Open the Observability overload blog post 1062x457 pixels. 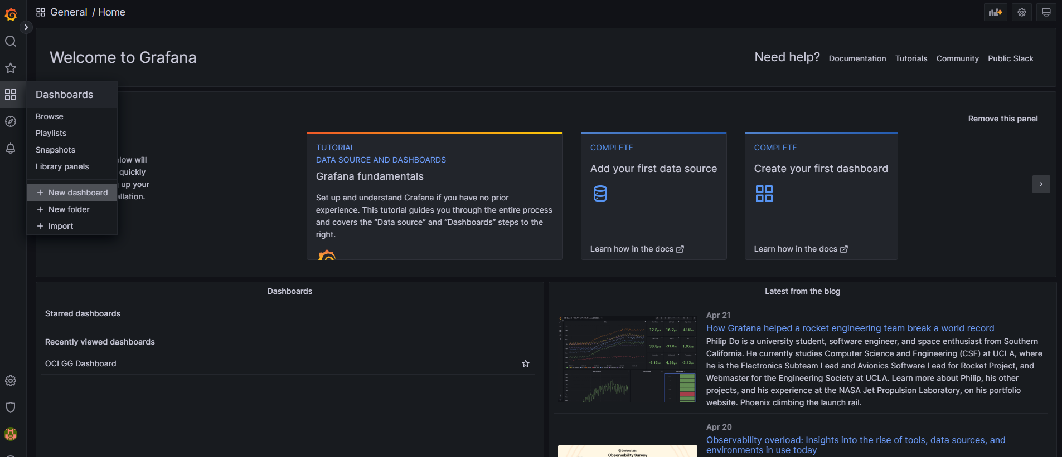[856, 445]
